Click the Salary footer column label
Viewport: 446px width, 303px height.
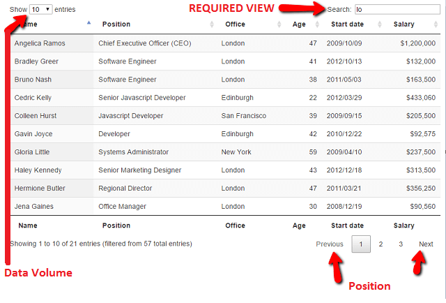(x=403, y=226)
